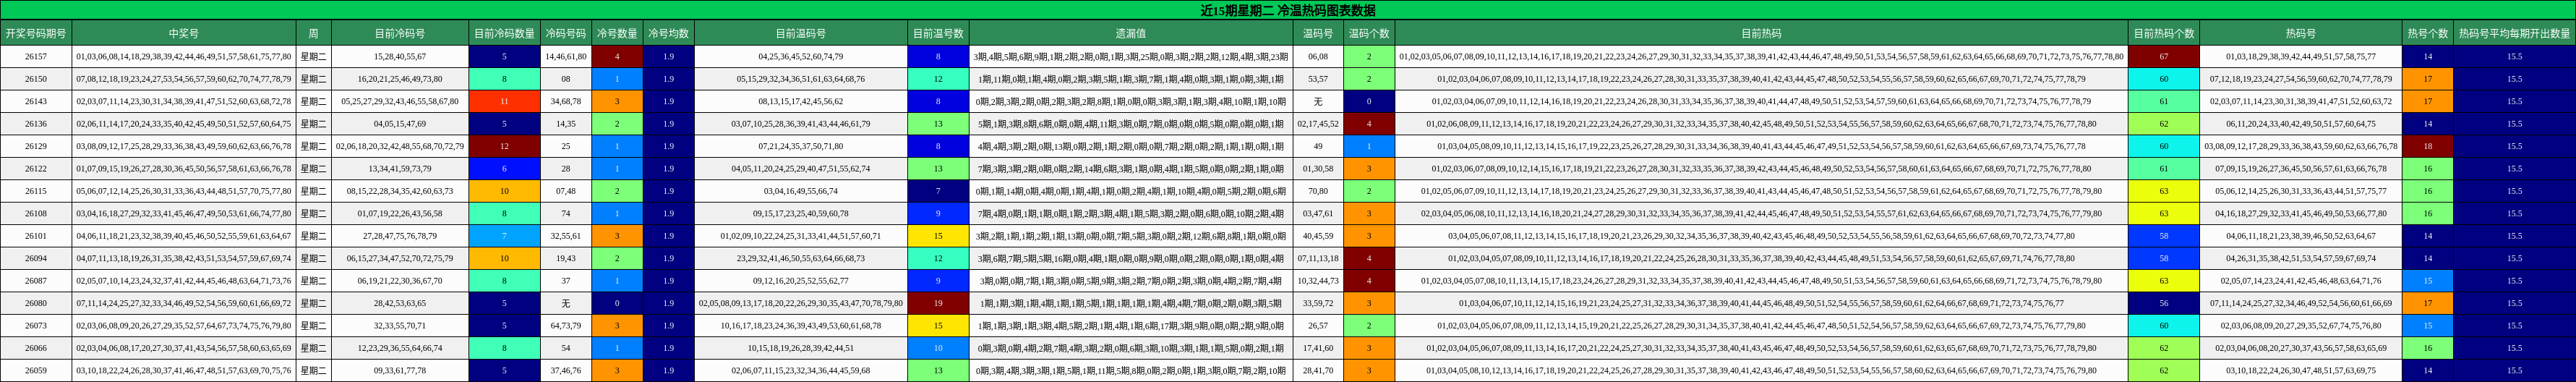Select the 温码号 column header
2576x382 pixels.
(1318, 33)
